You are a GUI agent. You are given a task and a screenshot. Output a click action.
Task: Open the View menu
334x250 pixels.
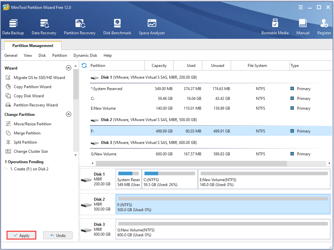click(x=28, y=55)
